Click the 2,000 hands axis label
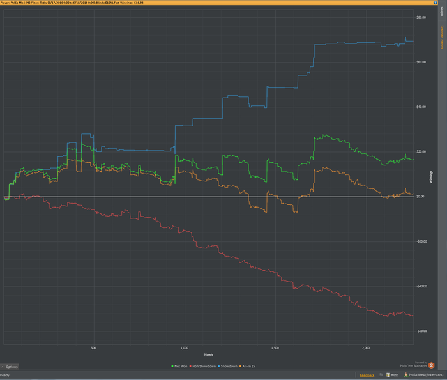Image resolution: width=447 pixels, height=380 pixels. coord(366,348)
